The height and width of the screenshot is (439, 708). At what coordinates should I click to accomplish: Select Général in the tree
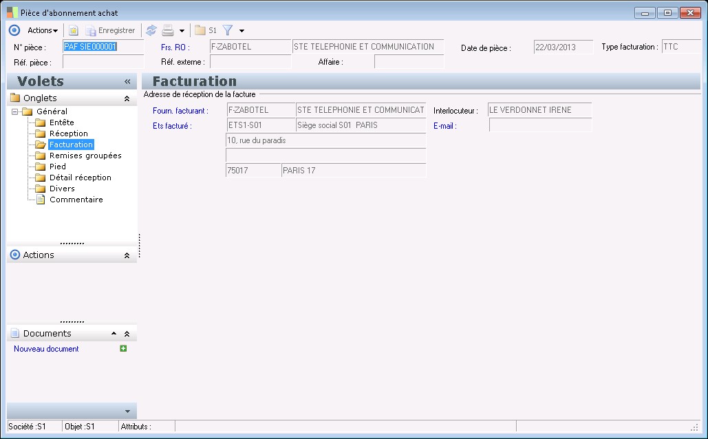[52, 111]
